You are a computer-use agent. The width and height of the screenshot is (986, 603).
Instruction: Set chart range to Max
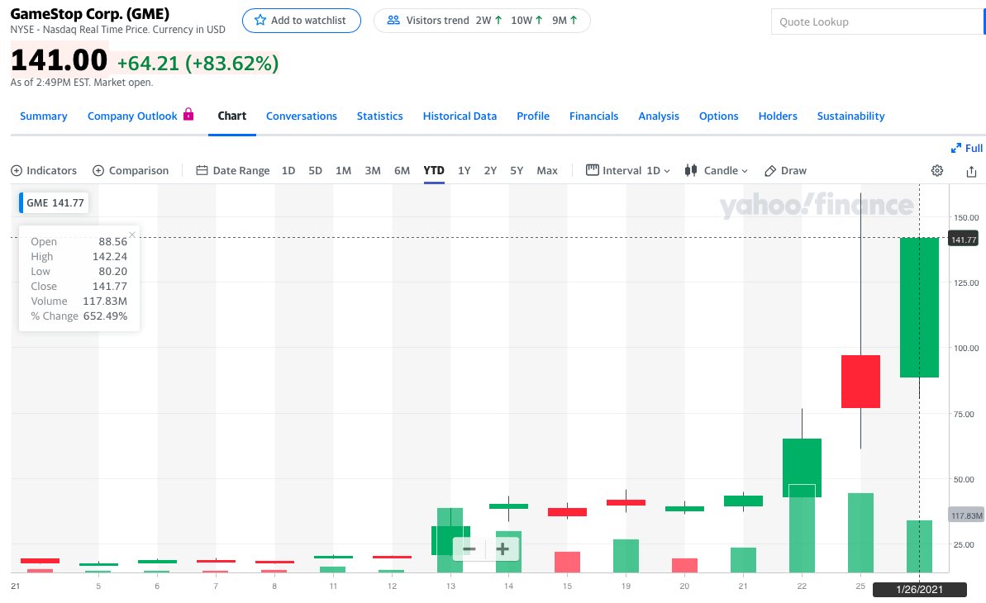point(547,171)
